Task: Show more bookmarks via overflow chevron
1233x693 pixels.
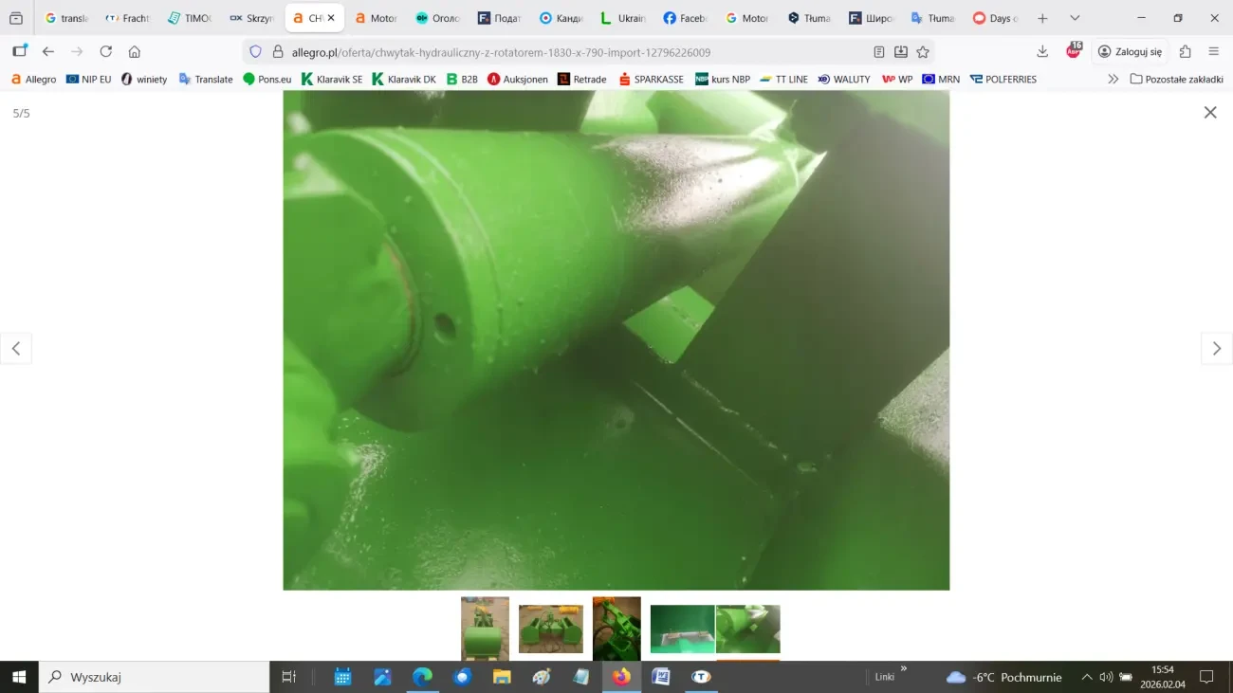Action: tap(1113, 80)
